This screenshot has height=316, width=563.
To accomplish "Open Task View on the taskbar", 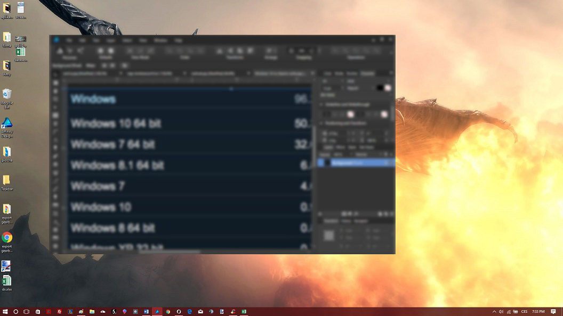I will coord(26,312).
